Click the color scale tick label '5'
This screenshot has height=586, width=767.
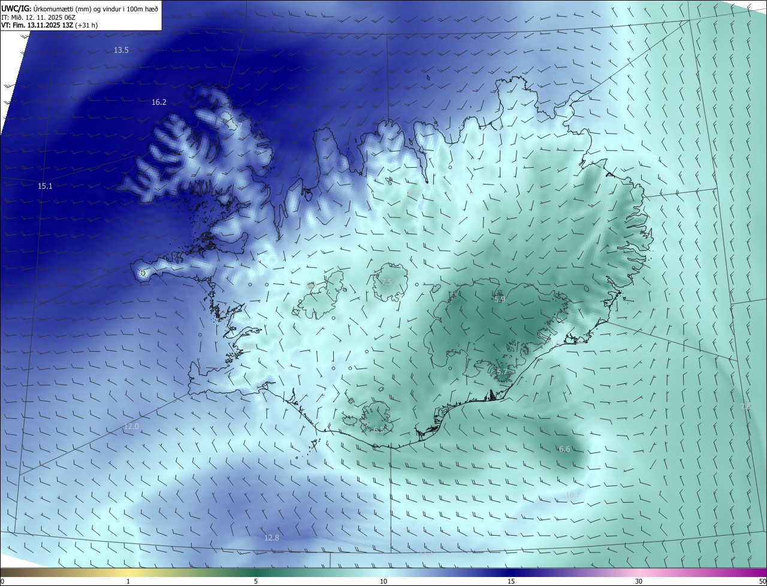pyautogui.click(x=256, y=581)
